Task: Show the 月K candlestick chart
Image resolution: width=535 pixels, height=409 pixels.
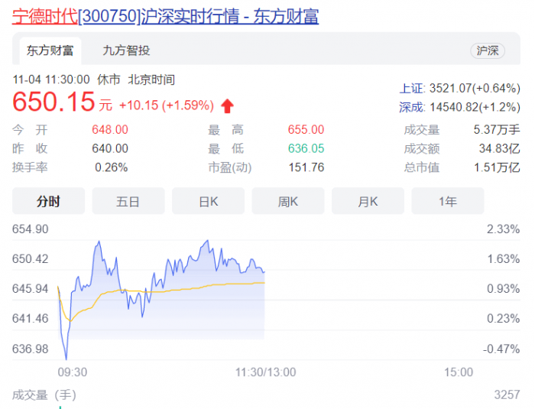Action: (368, 202)
